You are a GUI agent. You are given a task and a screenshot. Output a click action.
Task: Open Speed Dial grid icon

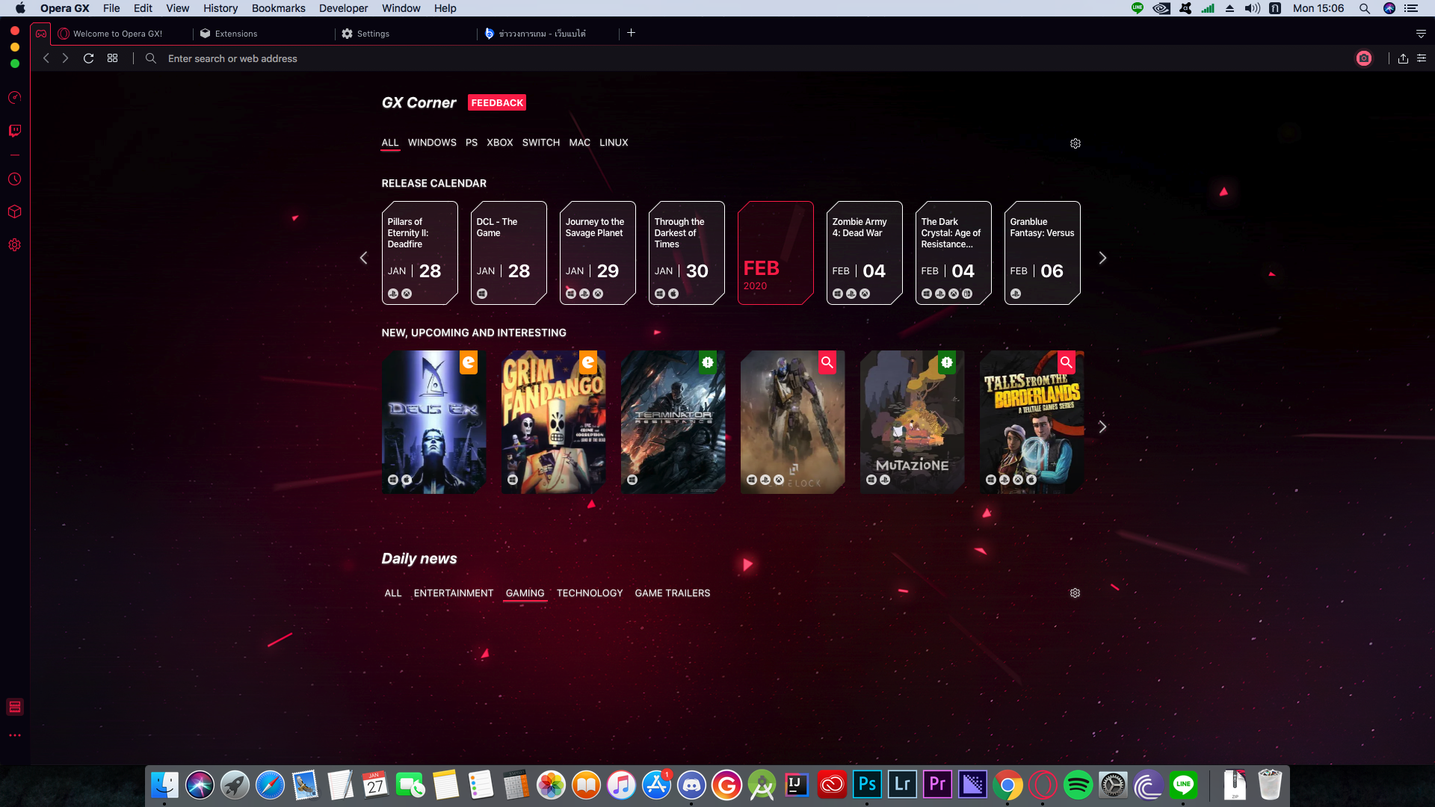(x=112, y=58)
